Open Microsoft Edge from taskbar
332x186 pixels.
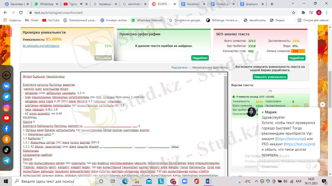click(x=125, y=181)
